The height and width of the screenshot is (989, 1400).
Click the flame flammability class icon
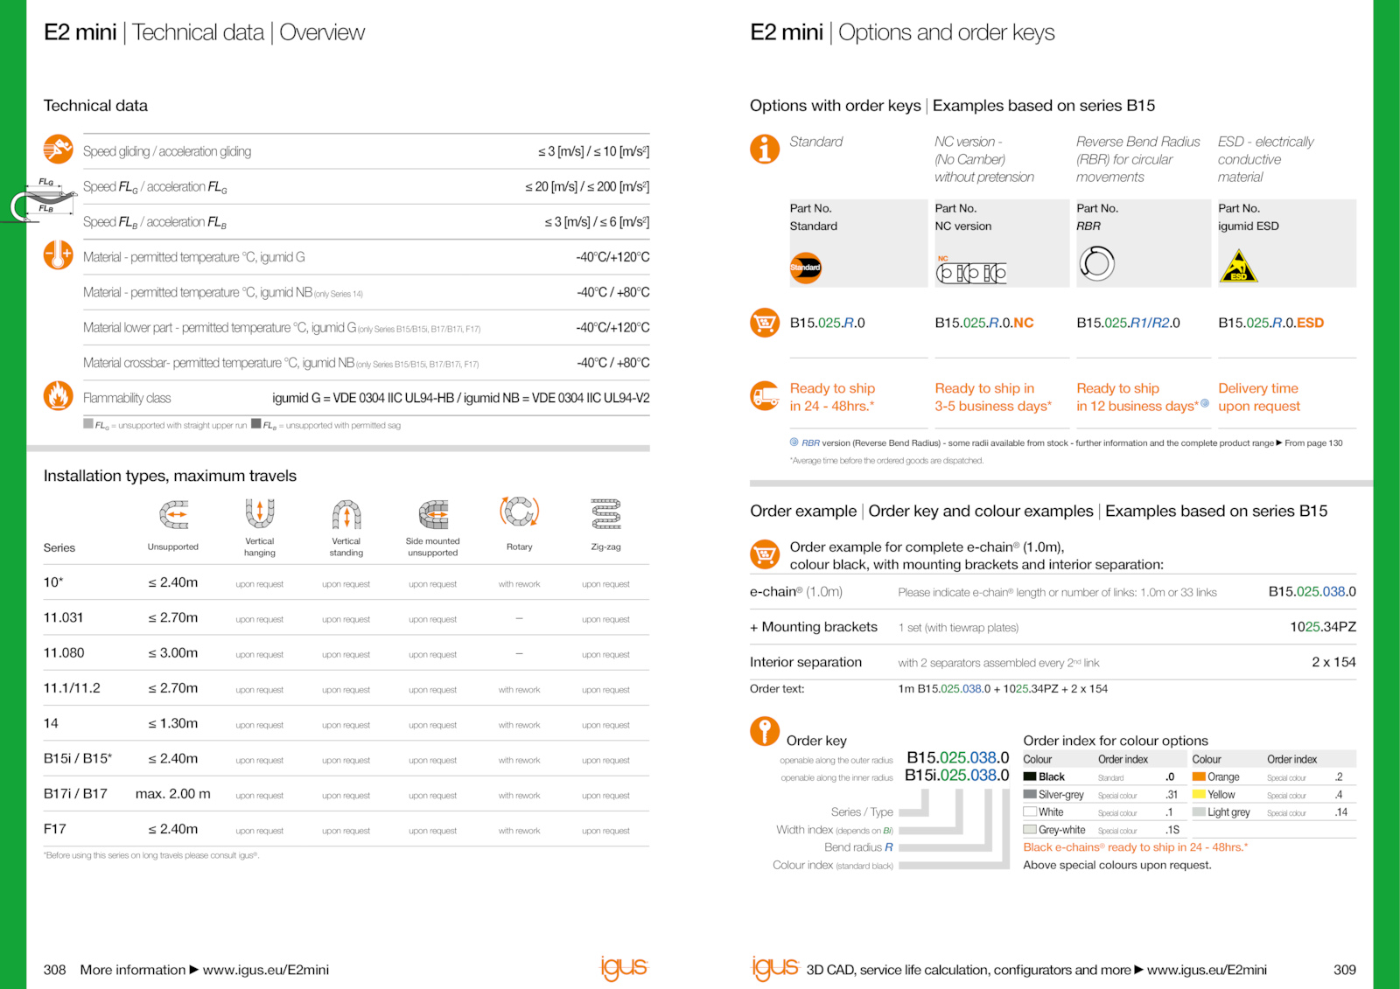pyautogui.click(x=59, y=396)
